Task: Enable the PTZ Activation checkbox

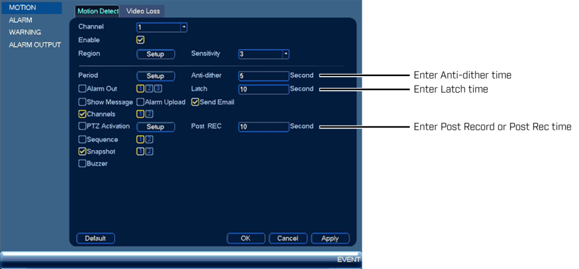Action: click(x=83, y=126)
